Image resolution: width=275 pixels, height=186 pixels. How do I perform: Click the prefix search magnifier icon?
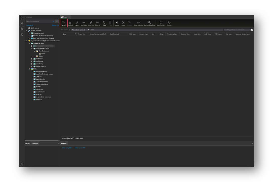[x=252, y=30]
